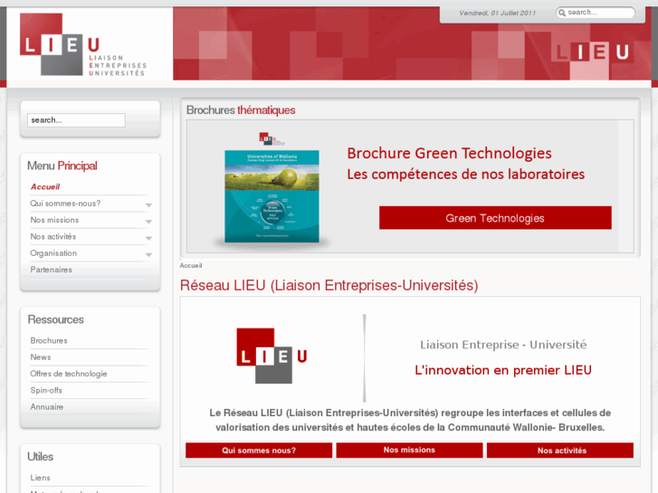
Task: Expand the Nos activités submenu arrow
Action: point(148,238)
